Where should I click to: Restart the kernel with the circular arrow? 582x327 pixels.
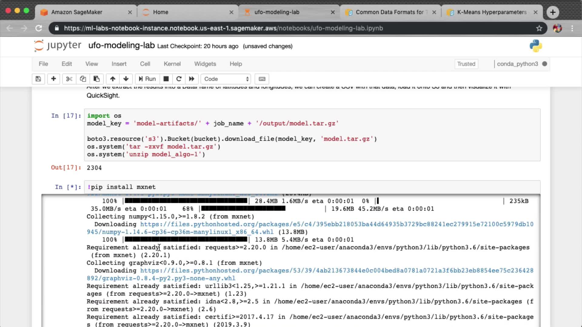tap(179, 79)
